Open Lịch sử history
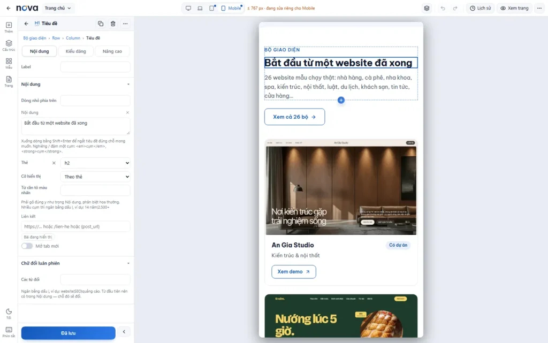This screenshot has width=548, height=343. [x=480, y=8]
